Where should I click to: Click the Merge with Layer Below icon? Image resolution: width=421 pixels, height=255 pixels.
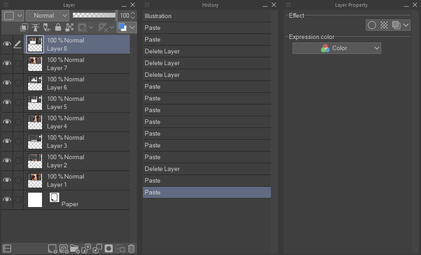click(x=97, y=249)
